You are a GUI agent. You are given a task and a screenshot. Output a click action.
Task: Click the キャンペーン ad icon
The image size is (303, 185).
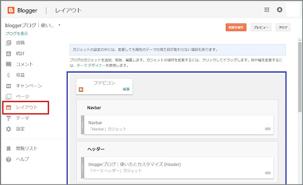[x=9, y=86]
